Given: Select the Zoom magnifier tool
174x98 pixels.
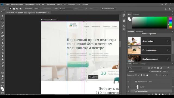Looking at the screenshot, I should (2, 79).
